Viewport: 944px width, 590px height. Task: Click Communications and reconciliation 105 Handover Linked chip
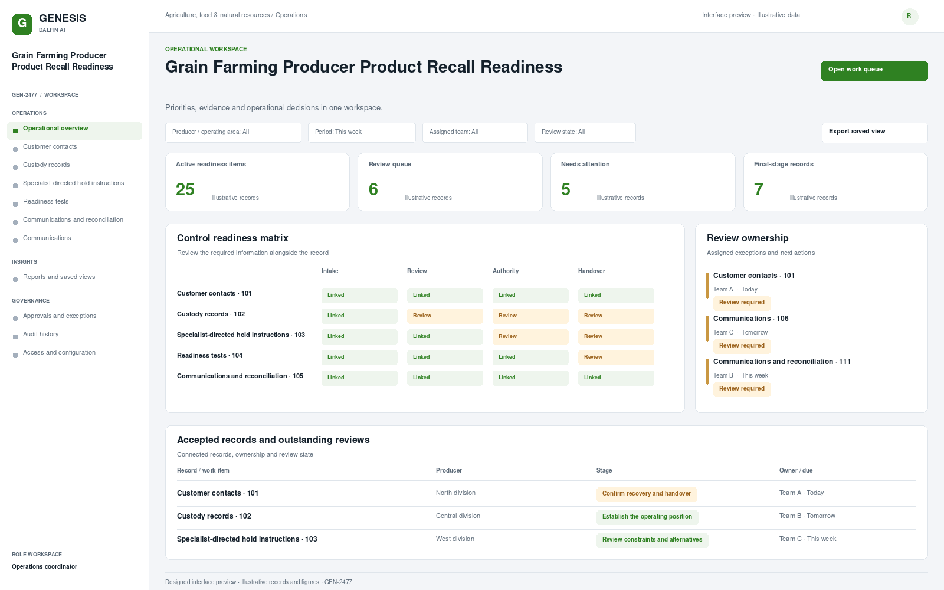(x=616, y=378)
